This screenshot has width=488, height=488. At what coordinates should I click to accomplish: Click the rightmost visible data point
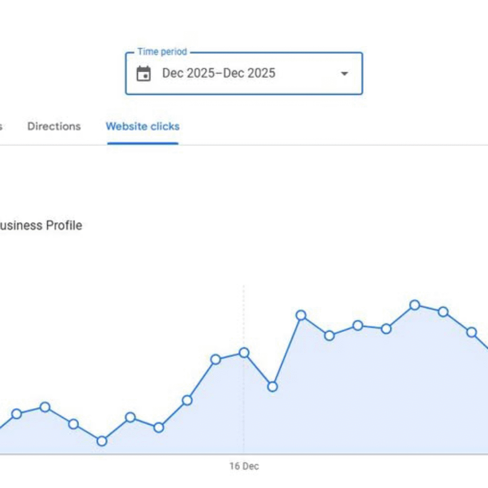tap(472, 332)
